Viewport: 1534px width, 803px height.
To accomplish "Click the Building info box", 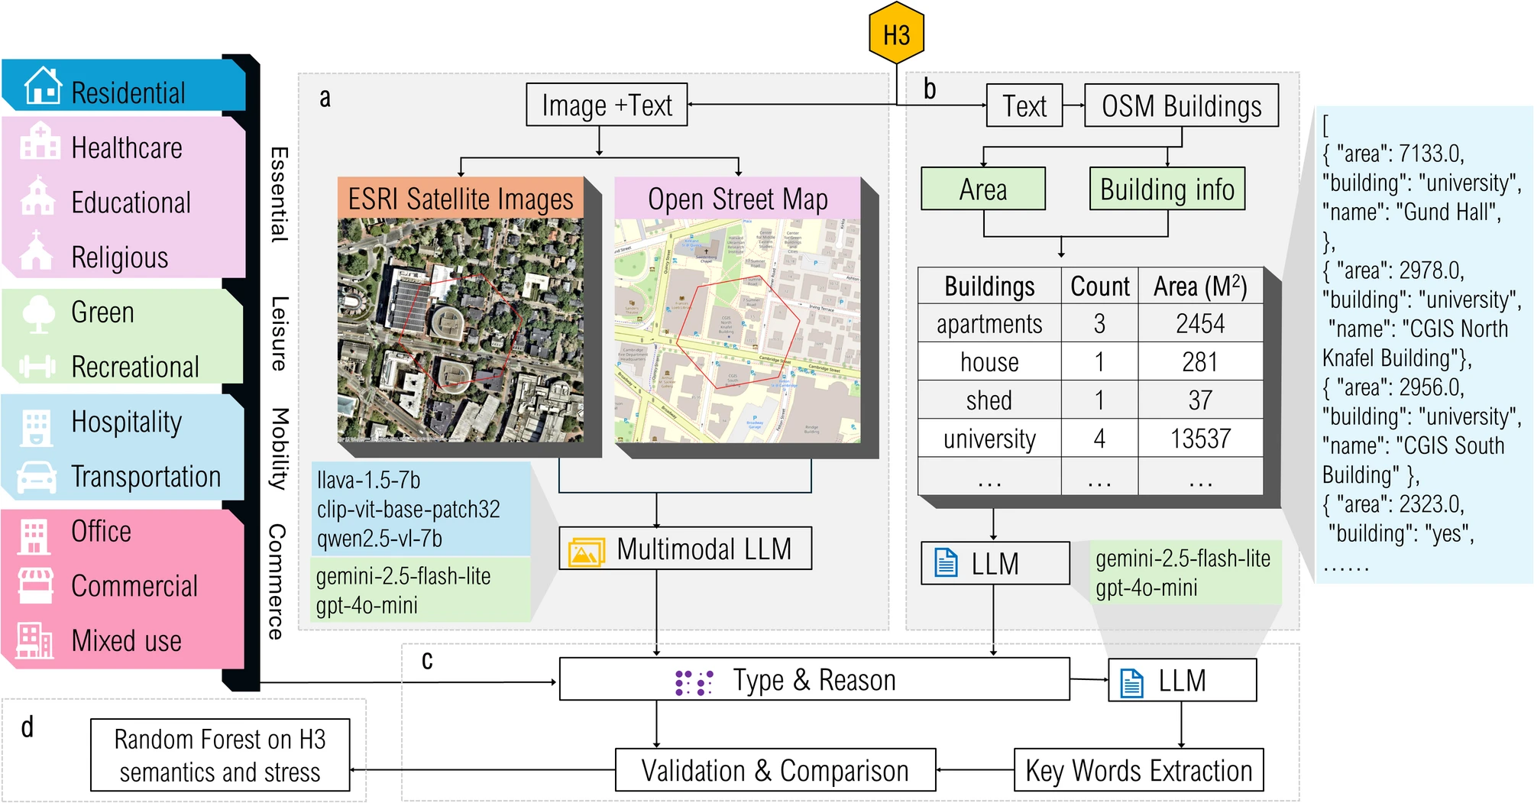I will click(x=1167, y=189).
